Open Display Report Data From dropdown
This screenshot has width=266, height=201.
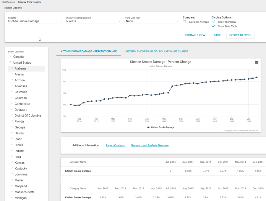point(93,21)
